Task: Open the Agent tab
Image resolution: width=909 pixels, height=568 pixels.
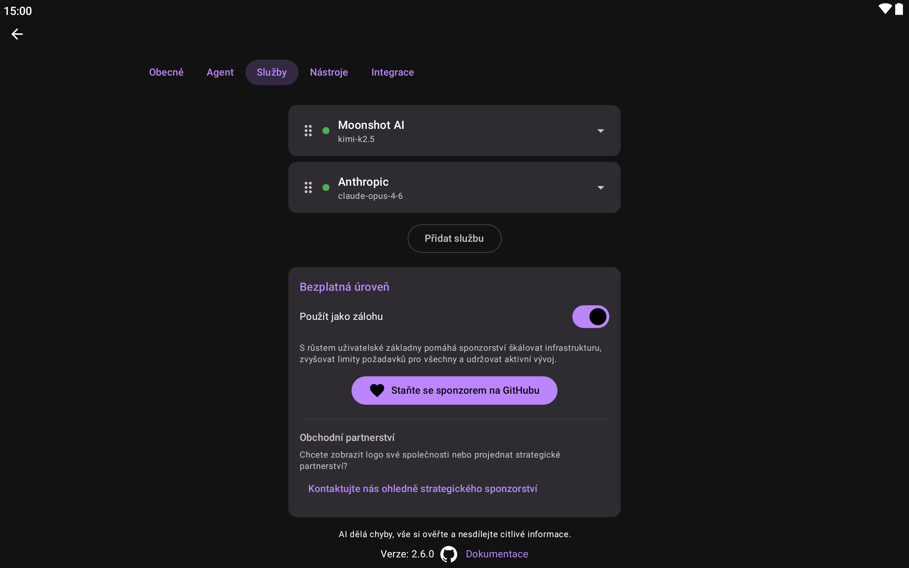Action: point(220,72)
